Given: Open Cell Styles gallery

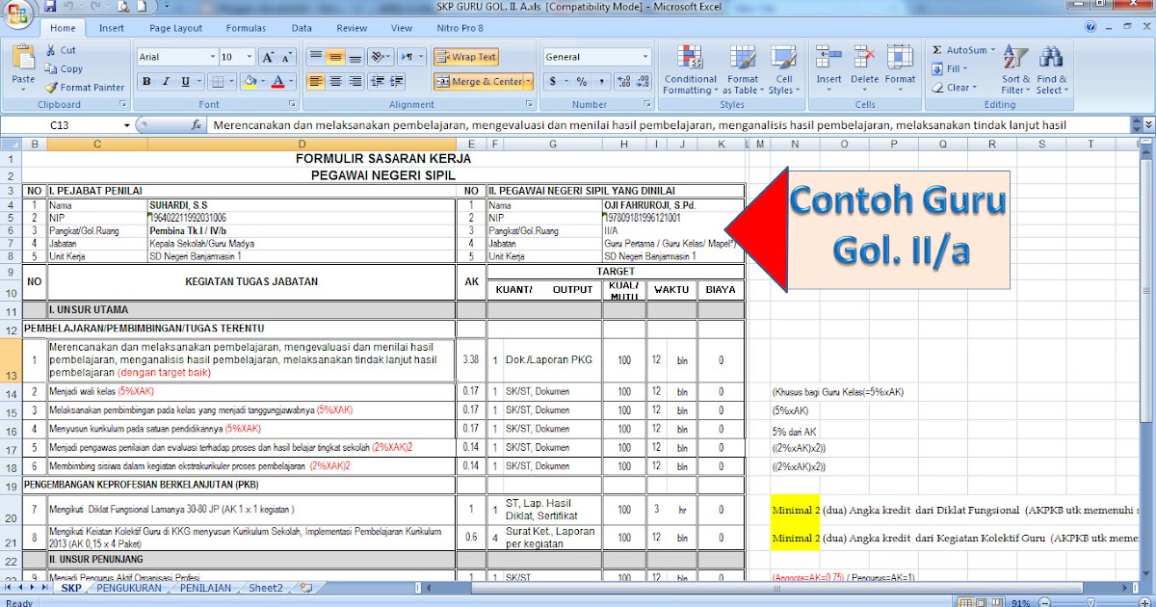Looking at the screenshot, I should [784, 69].
